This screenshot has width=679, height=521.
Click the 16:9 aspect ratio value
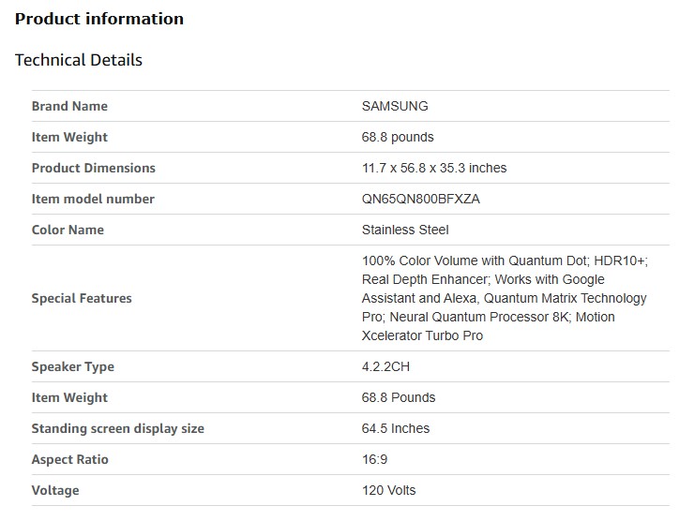point(374,459)
